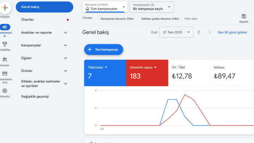
Task: Open the Görünüm Tüm kampanyalar dropdown
Action: [x=105, y=7]
